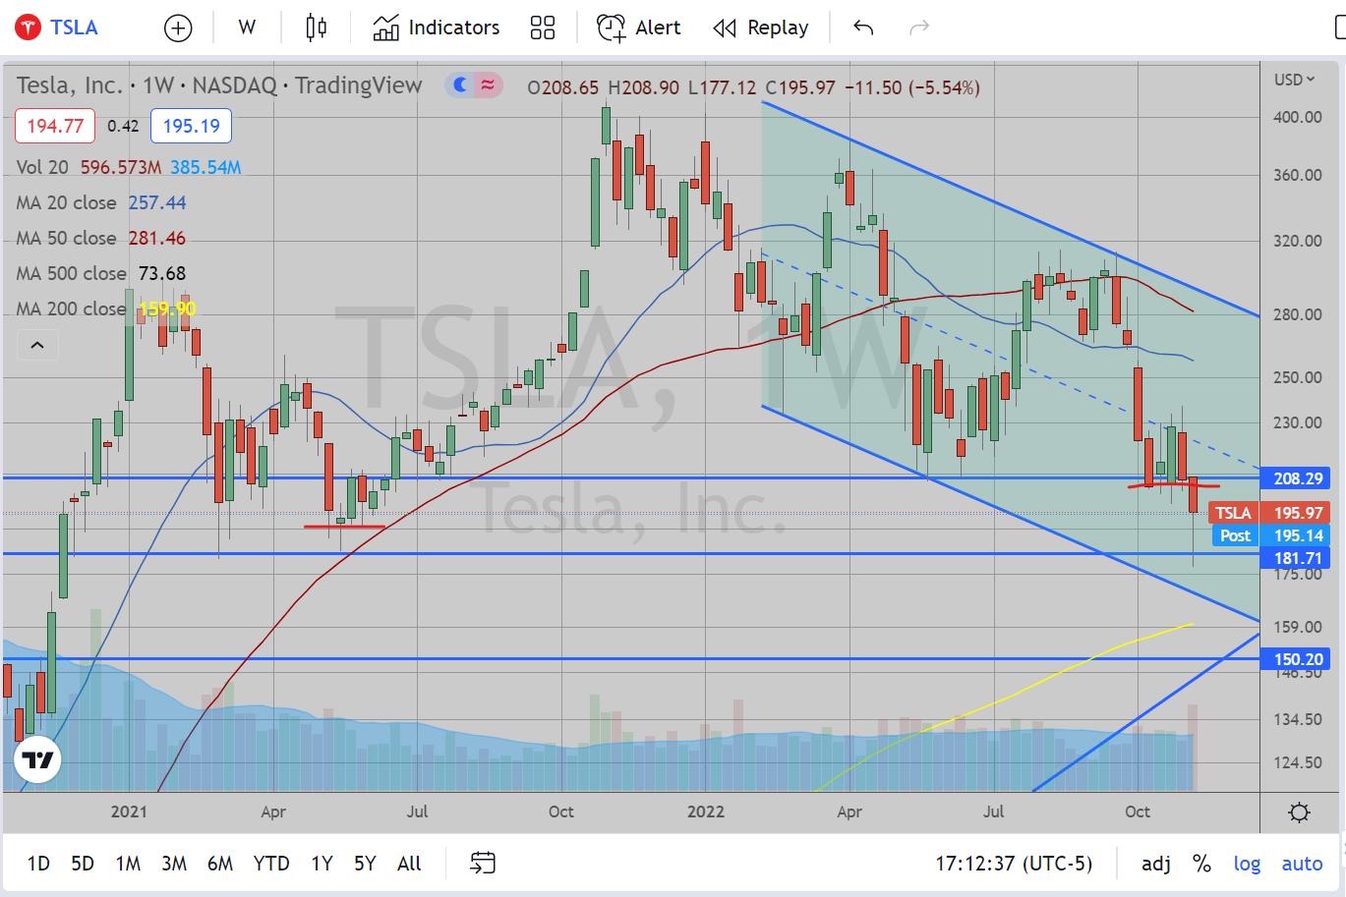
Task: Change the W weekly interval
Action: click(247, 28)
